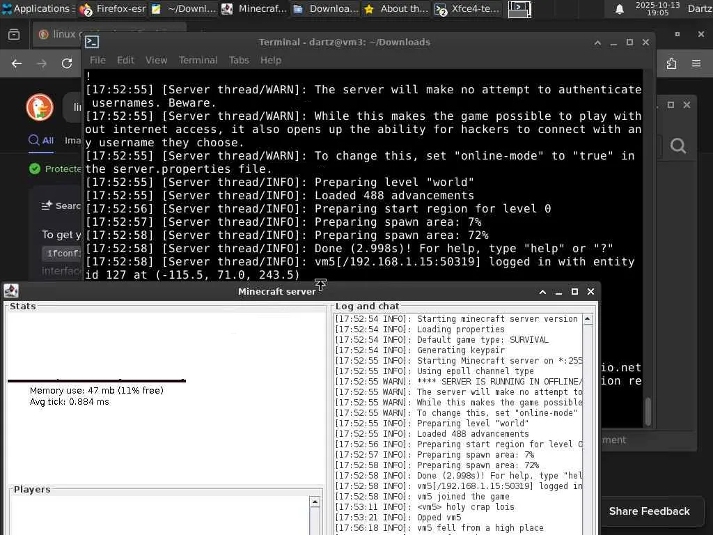
Task: Close the Minecraft server window
Action: click(x=590, y=292)
